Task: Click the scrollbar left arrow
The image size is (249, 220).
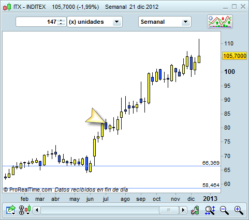Action: pyautogui.click(x=37, y=210)
